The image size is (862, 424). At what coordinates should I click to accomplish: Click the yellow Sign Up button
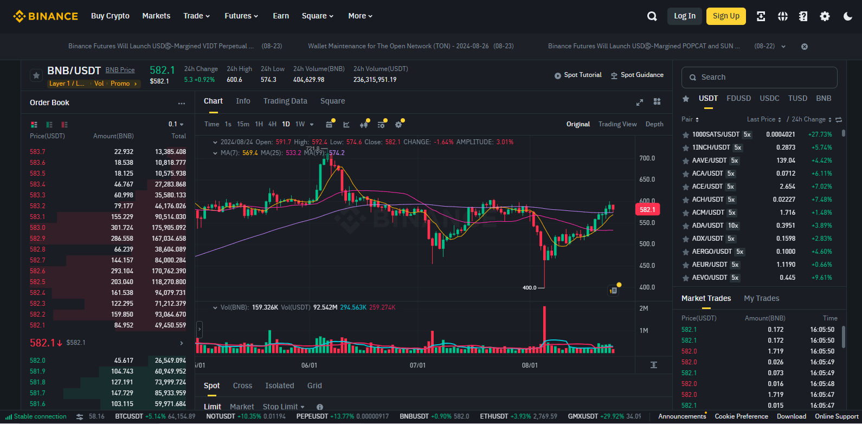(x=726, y=16)
